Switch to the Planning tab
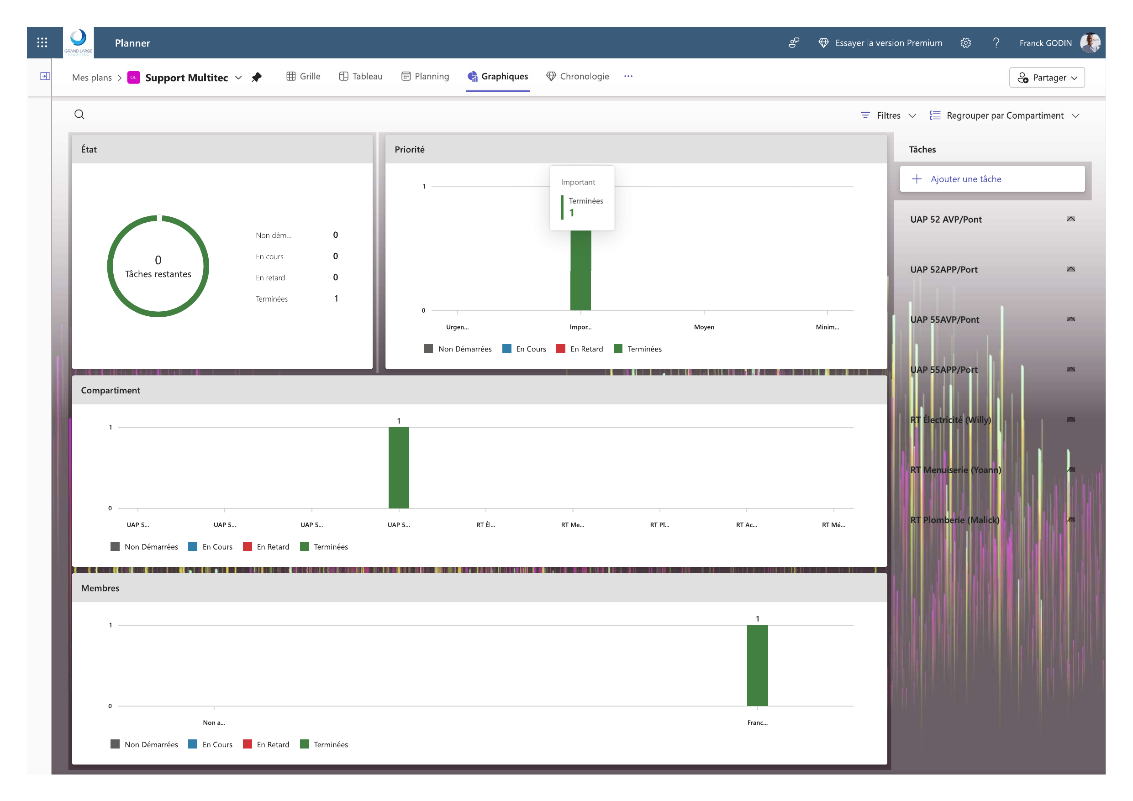The height and width of the screenshot is (801, 1133). [x=425, y=77]
